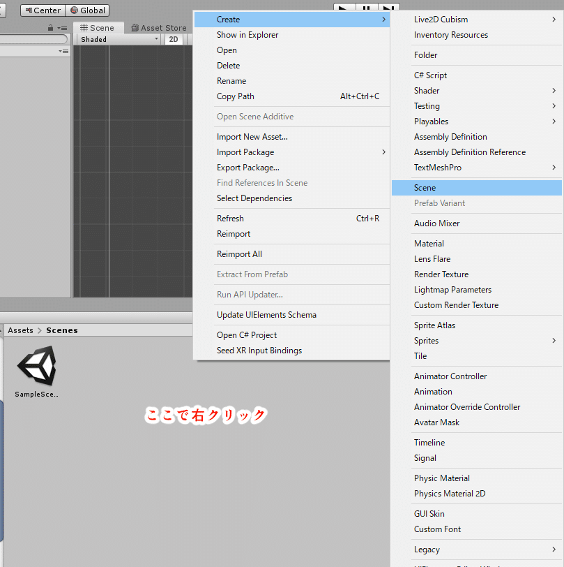Viewport: 564px width, 567px height.
Task: Expand the Legacy submenu arrow
Action: 554,550
